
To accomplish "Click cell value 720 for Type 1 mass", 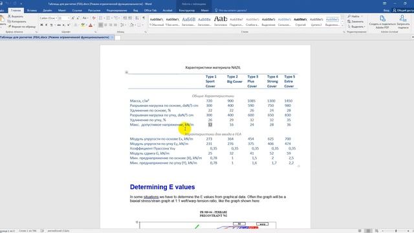I will click(x=209, y=101).
